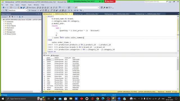The height and width of the screenshot is (101, 180).
Task: Click the Cut scissors icon
Action: [51, 8]
